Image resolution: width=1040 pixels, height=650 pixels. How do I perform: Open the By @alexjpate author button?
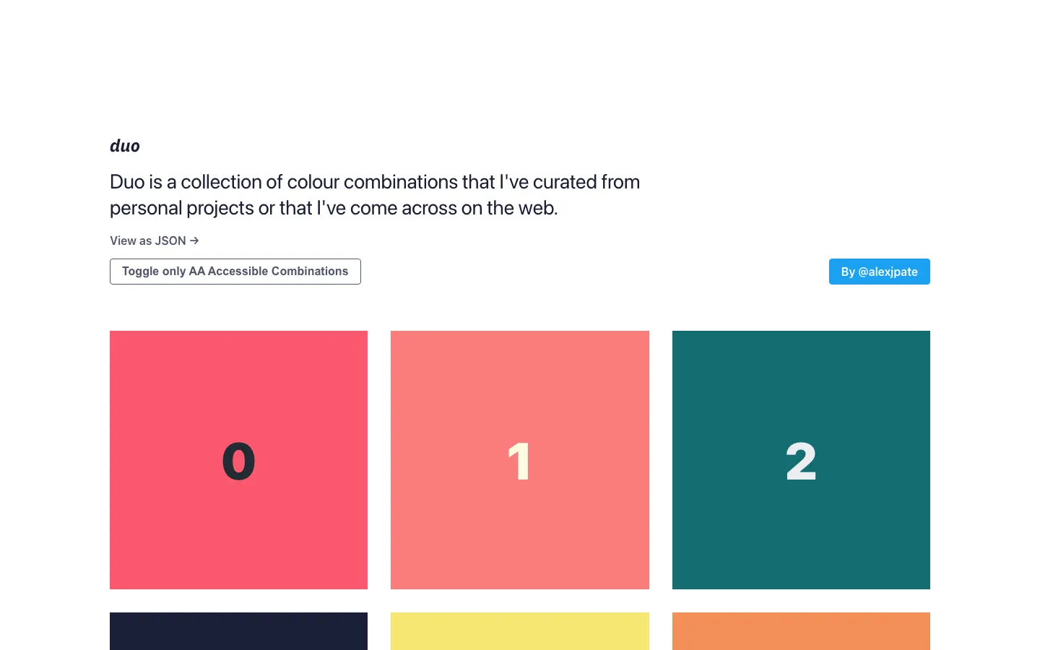(879, 272)
